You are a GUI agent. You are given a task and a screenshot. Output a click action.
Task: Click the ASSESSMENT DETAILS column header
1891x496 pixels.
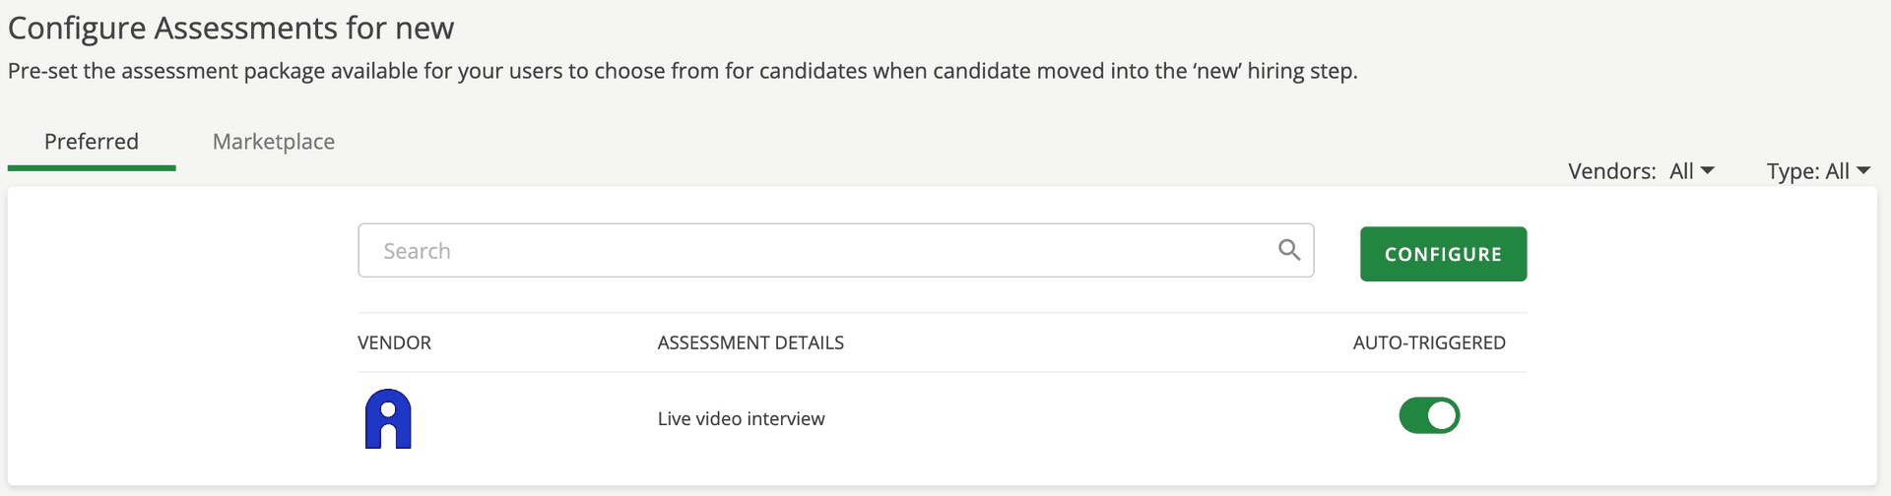click(750, 342)
